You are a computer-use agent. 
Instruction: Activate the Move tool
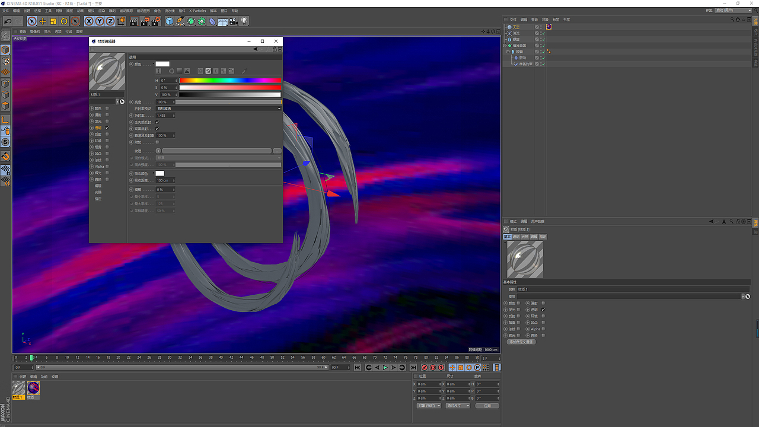[43, 21]
